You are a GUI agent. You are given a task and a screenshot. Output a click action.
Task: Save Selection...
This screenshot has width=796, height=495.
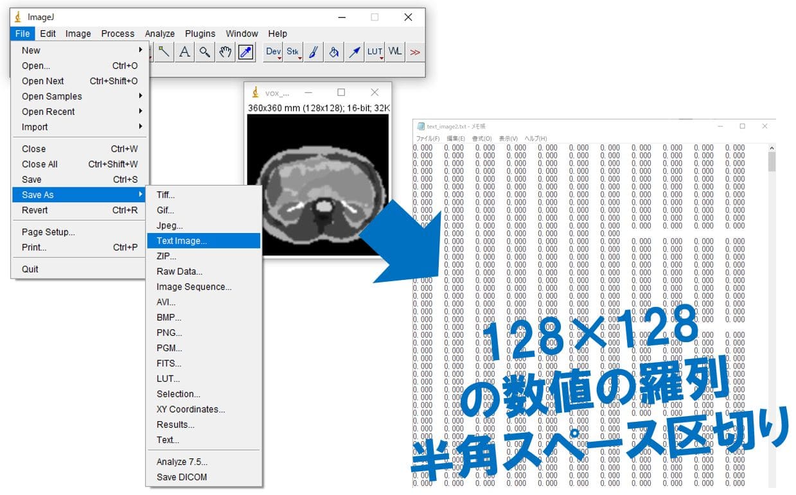204,394
